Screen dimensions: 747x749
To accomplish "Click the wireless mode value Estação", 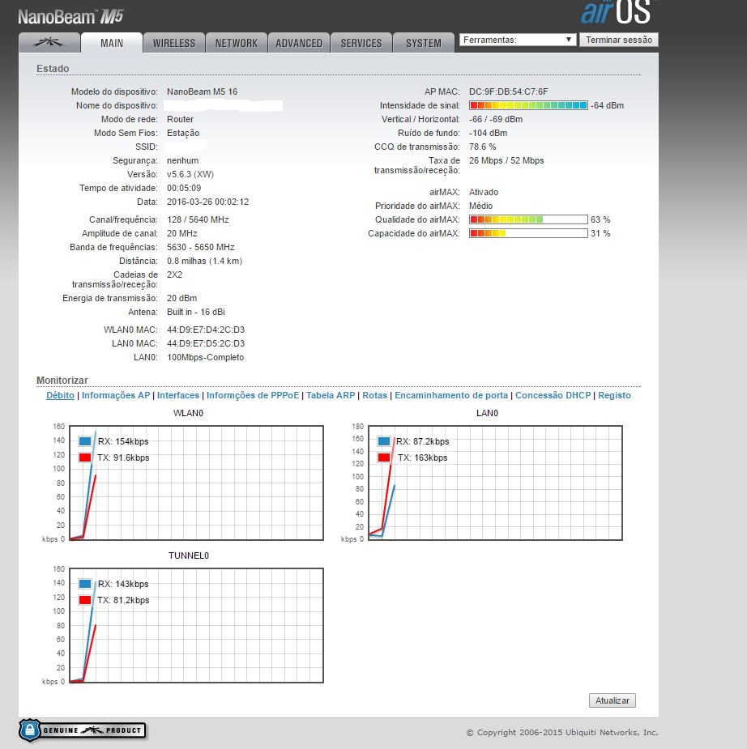I will click(183, 133).
